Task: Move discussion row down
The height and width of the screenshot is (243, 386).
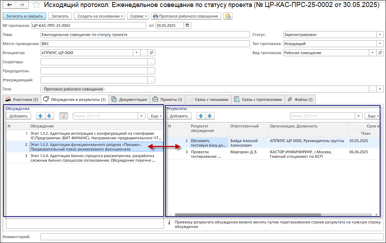Action: pos(49,116)
